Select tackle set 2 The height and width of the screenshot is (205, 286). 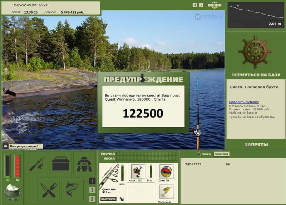pos(92,190)
